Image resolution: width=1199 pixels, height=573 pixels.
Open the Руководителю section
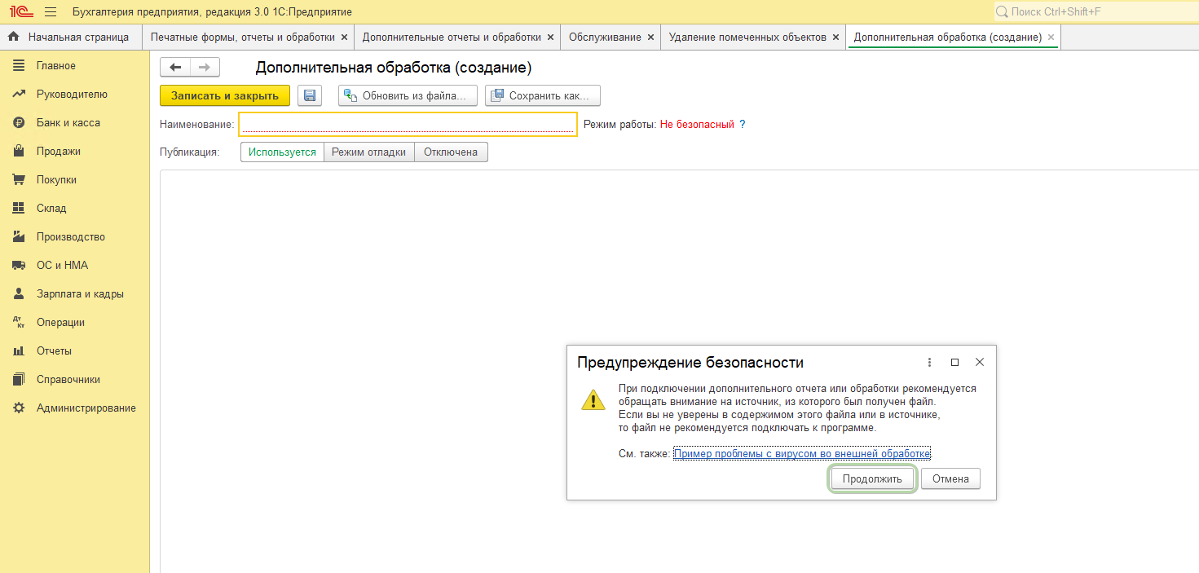coord(72,94)
